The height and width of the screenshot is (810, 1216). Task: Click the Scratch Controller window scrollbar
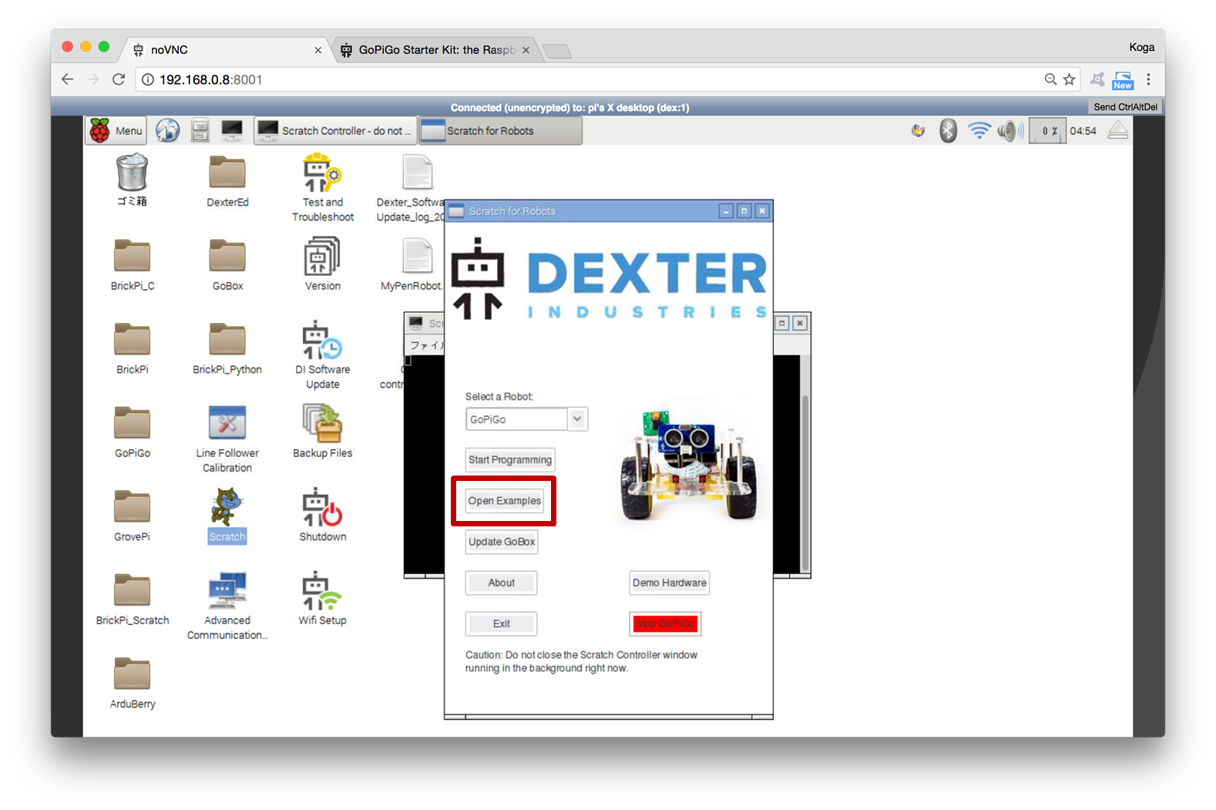(x=805, y=483)
